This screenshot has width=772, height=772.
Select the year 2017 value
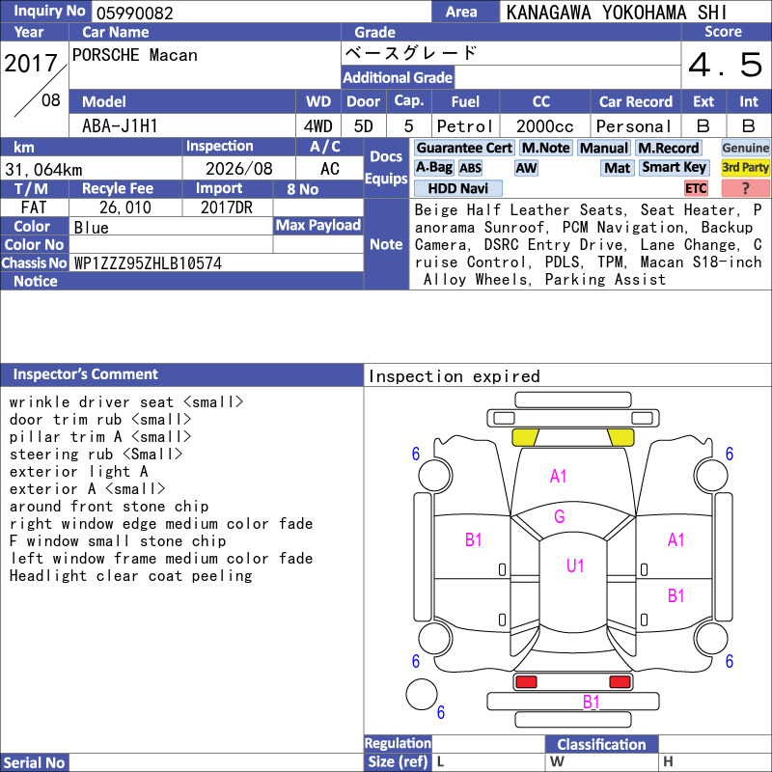(31, 63)
